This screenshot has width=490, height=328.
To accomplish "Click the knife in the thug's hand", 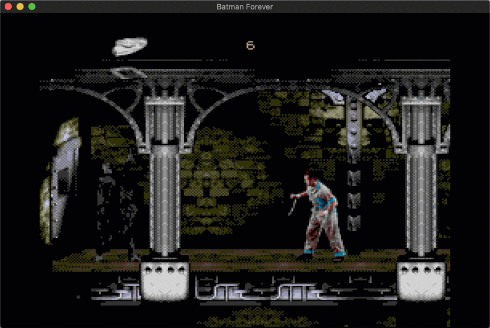I will [x=293, y=207].
